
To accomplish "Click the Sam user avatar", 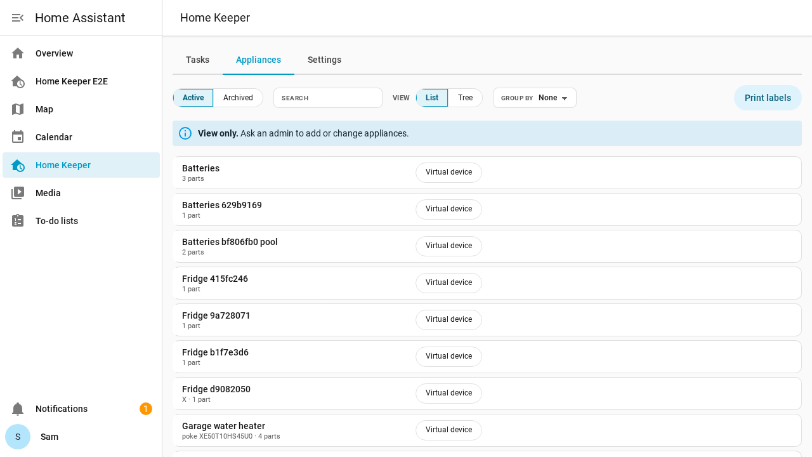I will tap(18, 437).
